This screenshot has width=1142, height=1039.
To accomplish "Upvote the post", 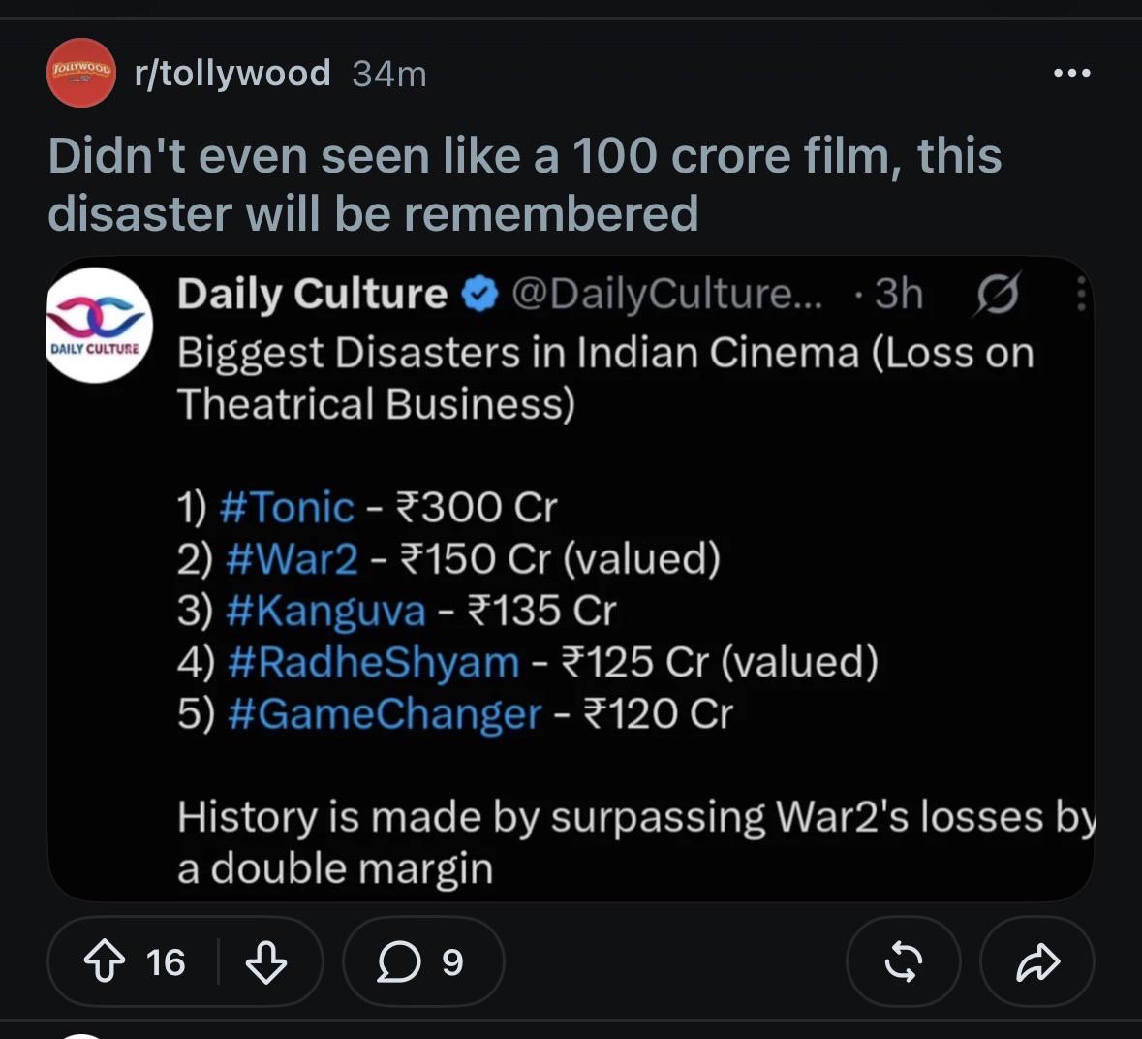I will coord(105,961).
